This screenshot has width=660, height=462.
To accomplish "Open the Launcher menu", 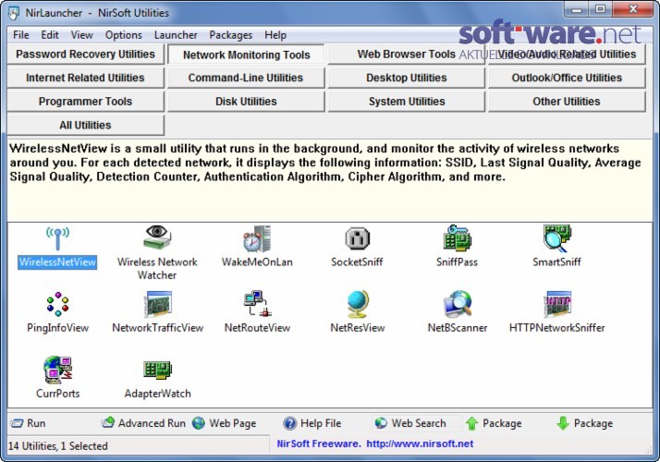I will [x=176, y=35].
